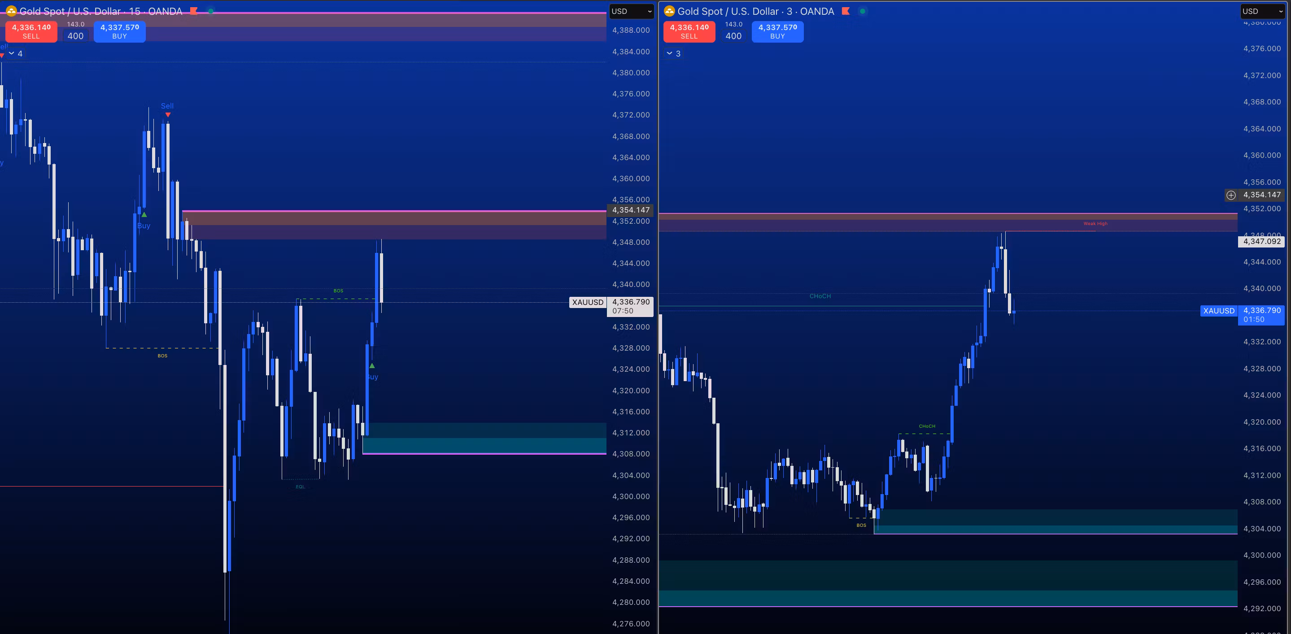The width and height of the screenshot is (1291, 634).
Task: Click the 143.0 spread value on the 3-minute chart
Action: 734,24
